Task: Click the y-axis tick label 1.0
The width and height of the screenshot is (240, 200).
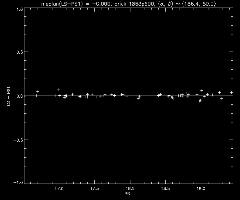Action: (x=20, y=9)
